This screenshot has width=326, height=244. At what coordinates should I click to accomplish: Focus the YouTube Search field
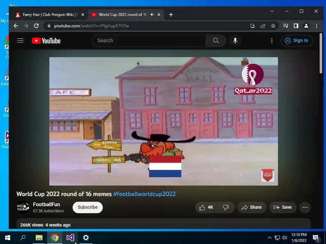click(x=149, y=40)
